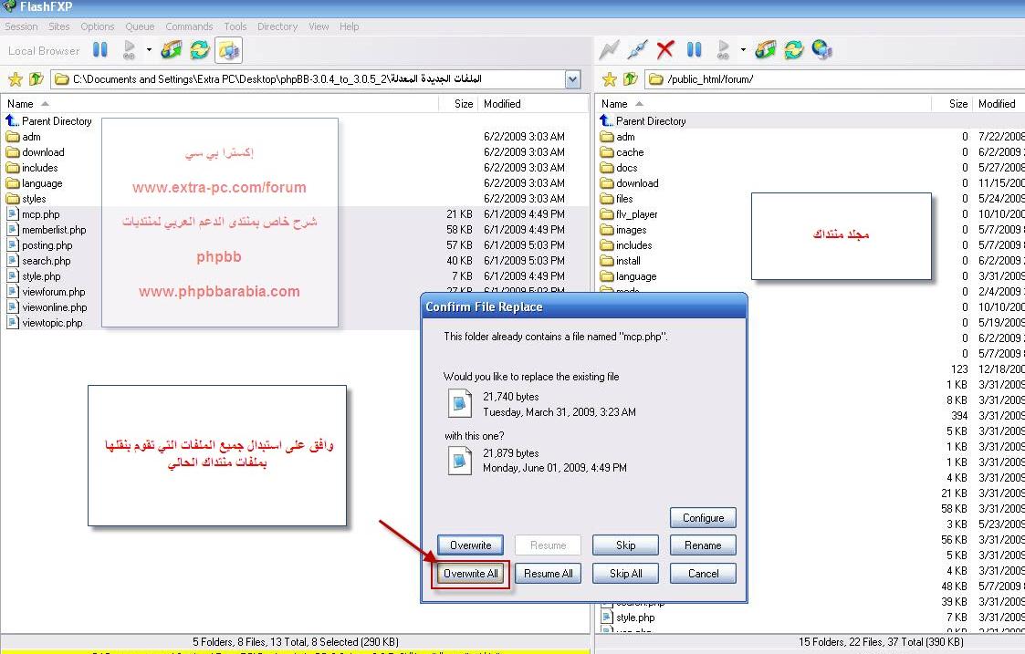This screenshot has width=1025, height=654.
Task: Click the remote path field /public_html/forum/
Action: click(x=835, y=79)
